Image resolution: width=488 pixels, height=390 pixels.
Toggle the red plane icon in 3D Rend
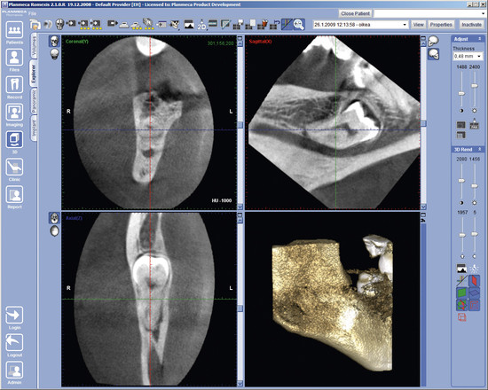(474, 281)
